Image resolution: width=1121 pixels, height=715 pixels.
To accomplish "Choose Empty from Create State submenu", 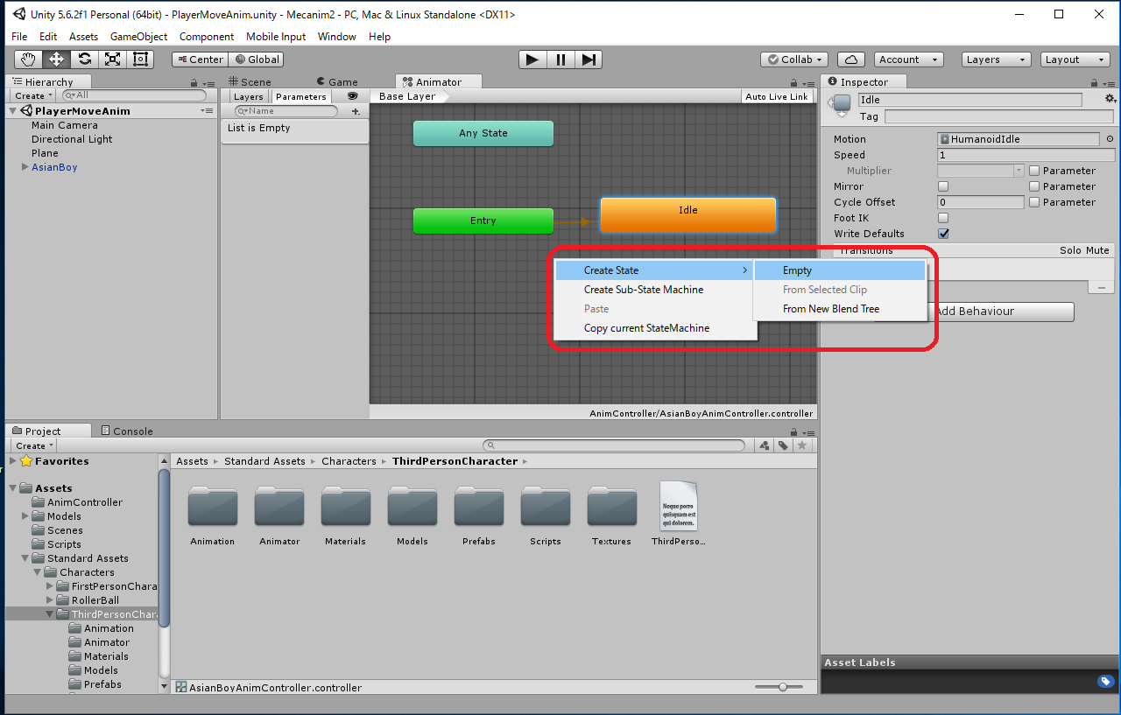I will tap(797, 270).
